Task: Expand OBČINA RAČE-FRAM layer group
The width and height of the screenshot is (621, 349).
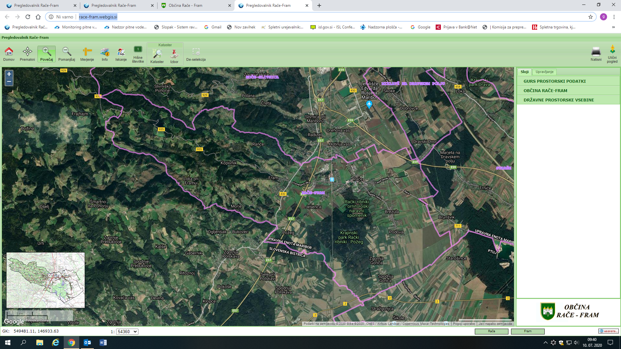Action: point(545,90)
